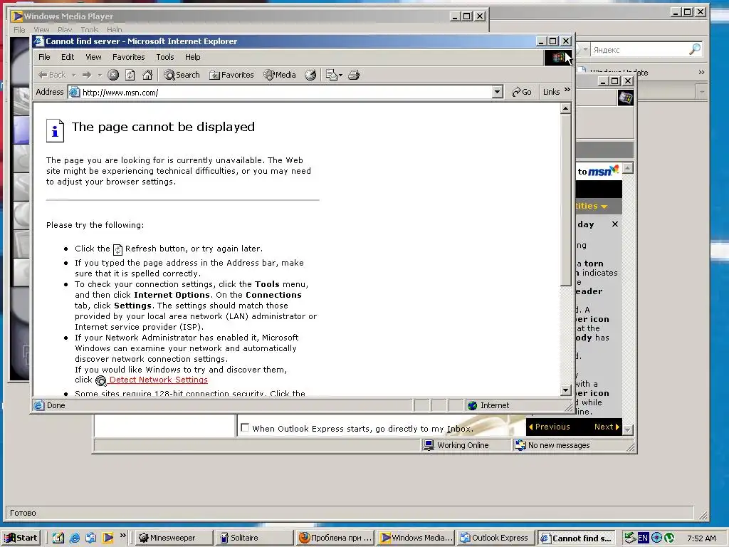Expand the Links toolbar chevron

[567, 90]
